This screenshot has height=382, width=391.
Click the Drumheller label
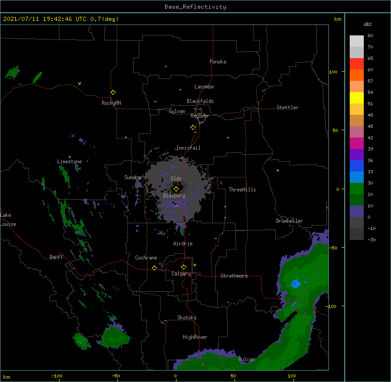(289, 221)
